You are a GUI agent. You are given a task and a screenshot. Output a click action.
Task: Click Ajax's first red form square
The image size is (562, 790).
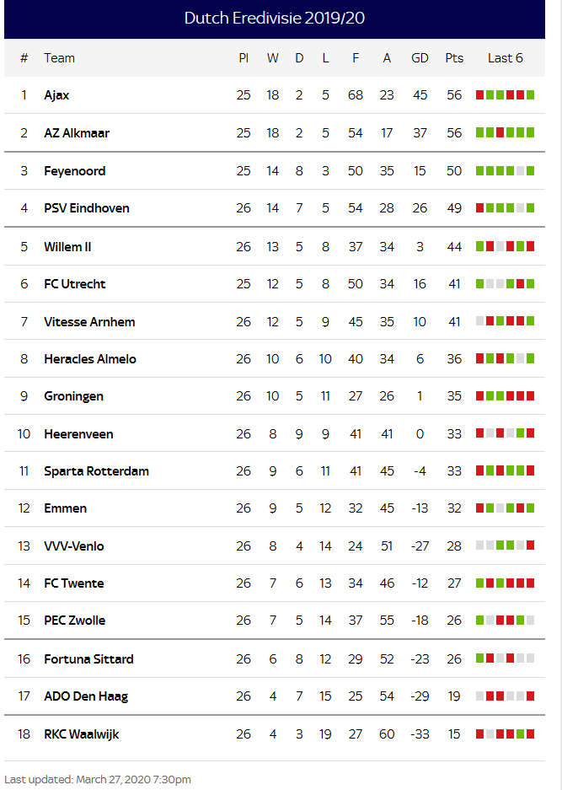click(480, 94)
